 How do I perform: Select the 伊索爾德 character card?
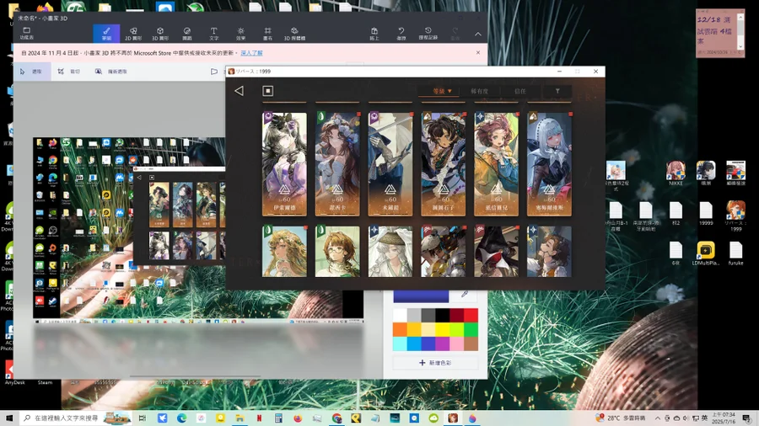click(x=284, y=164)
